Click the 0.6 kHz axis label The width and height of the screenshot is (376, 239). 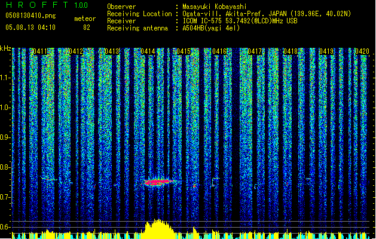(x=5, y=227)
